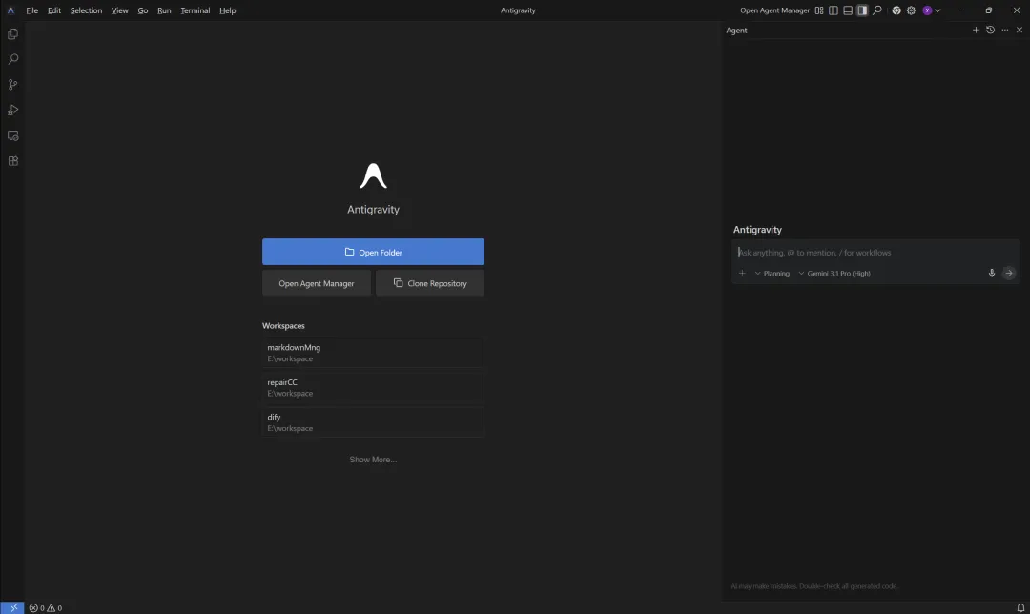The image size is (1030, 614).
Task: Open Agent panel more actions menu
Action: (1004, 31)
